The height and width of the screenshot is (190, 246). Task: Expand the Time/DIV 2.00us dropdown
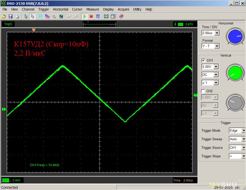[217, 33]
